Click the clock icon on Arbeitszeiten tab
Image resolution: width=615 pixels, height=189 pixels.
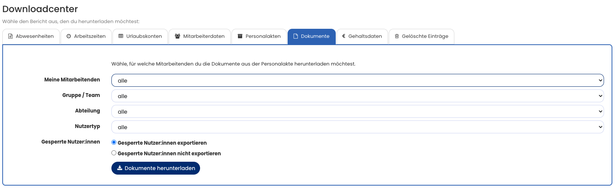[69, 36]
